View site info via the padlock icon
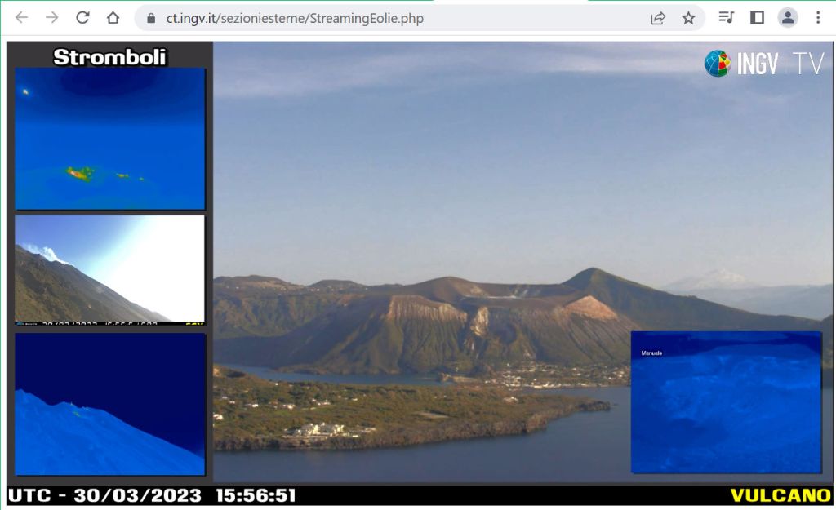The width and height of the screenshot is (836, 510). click(x=150, y=18)
